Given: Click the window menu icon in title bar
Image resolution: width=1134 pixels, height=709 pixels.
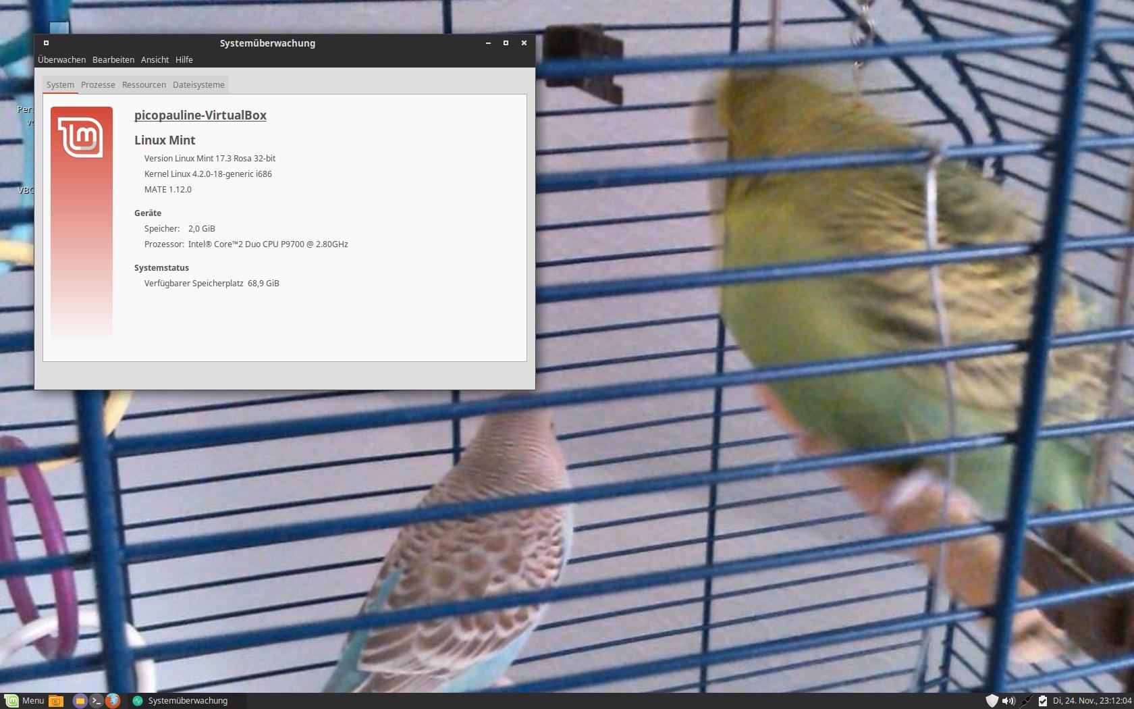Looking at the screenshot, I should (x=46, y=43).
